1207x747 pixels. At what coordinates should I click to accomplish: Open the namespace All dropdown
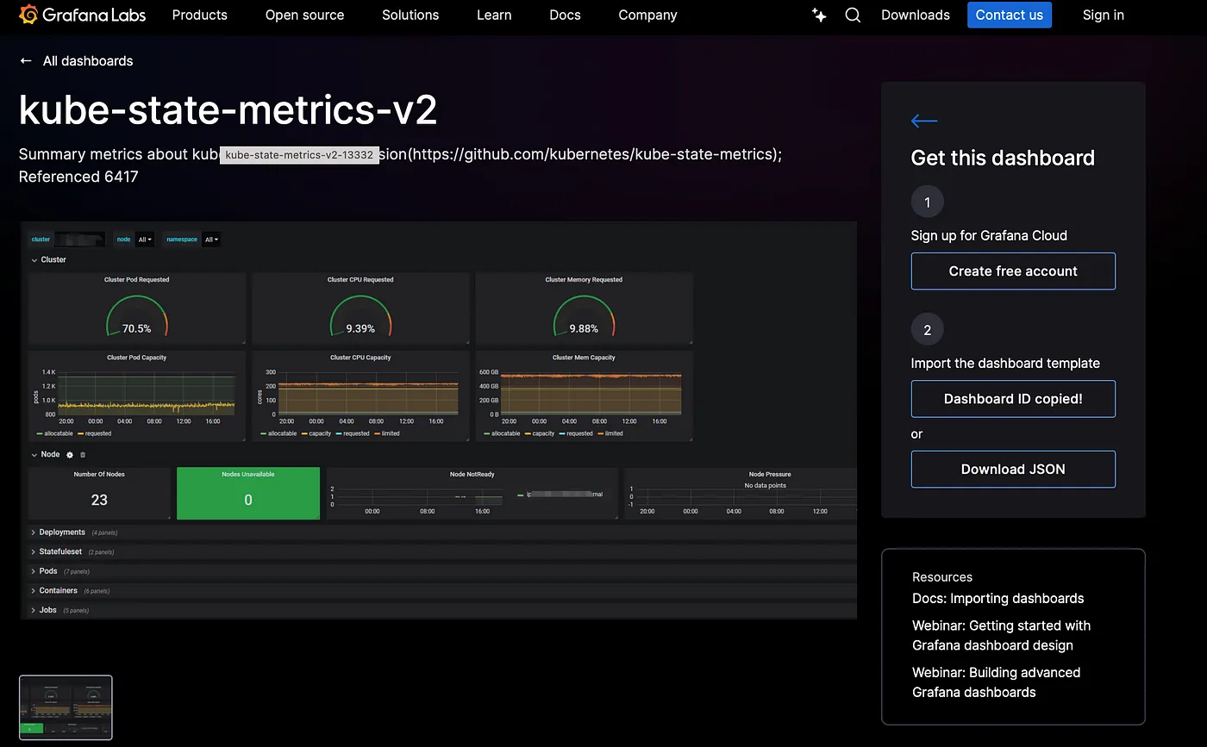coord(211,240)
